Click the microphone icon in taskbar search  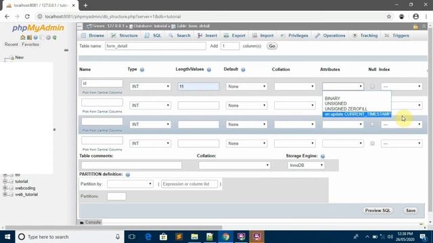(118, 237)
